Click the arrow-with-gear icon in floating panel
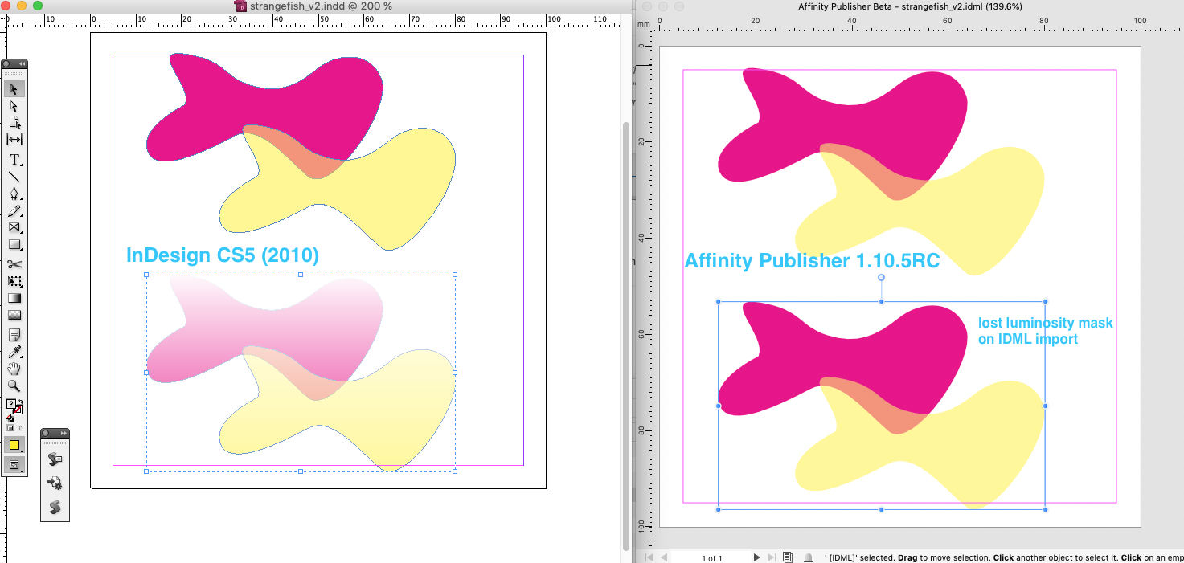This screenshot has width=1184, height=563. coord(55,483)
